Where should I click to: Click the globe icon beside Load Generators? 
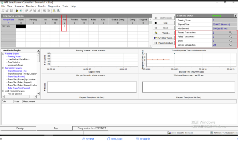21,11
